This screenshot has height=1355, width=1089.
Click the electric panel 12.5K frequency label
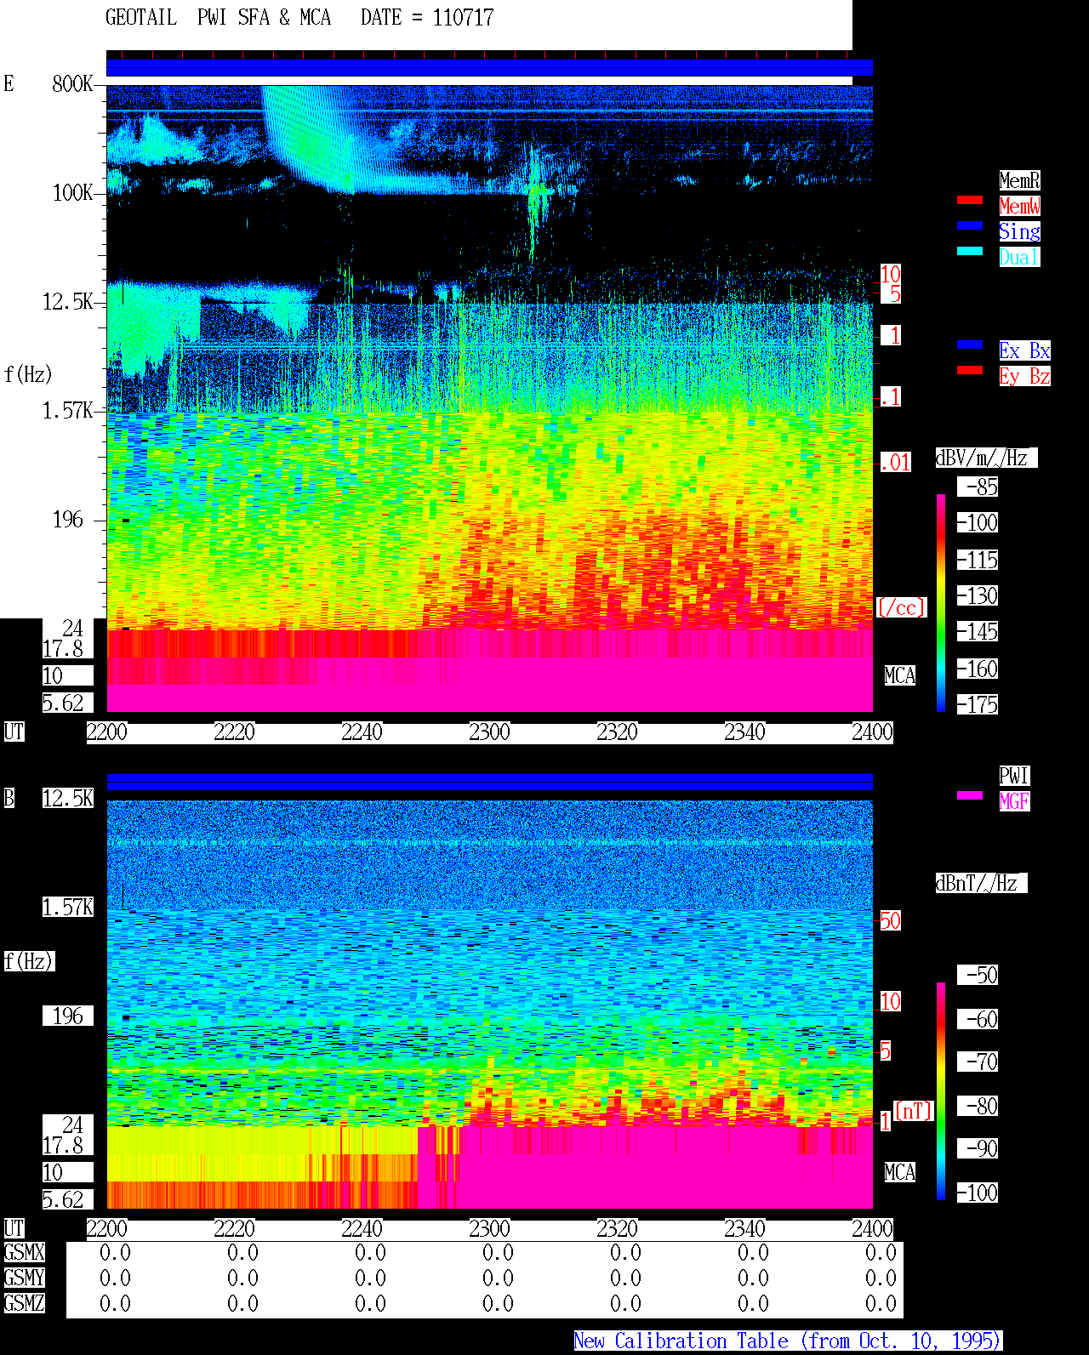pos(67,301)
